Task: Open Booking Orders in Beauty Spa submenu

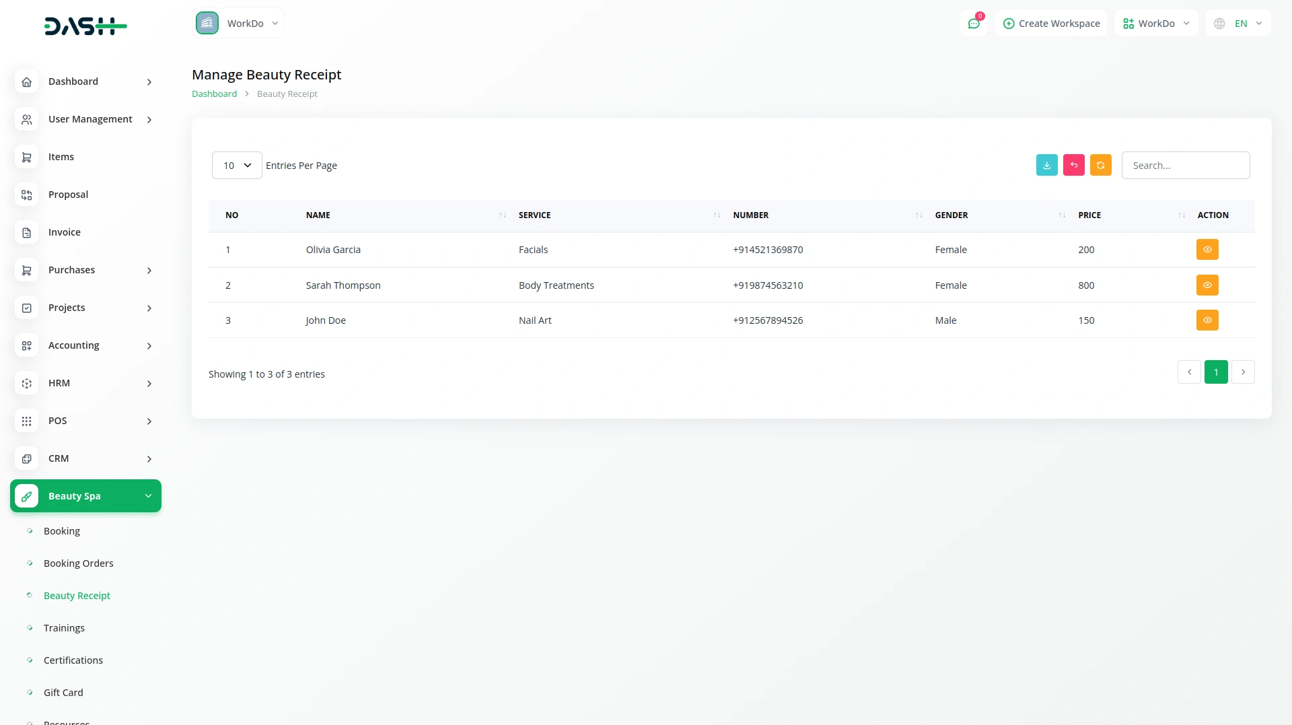Action: tap(78, 563)
